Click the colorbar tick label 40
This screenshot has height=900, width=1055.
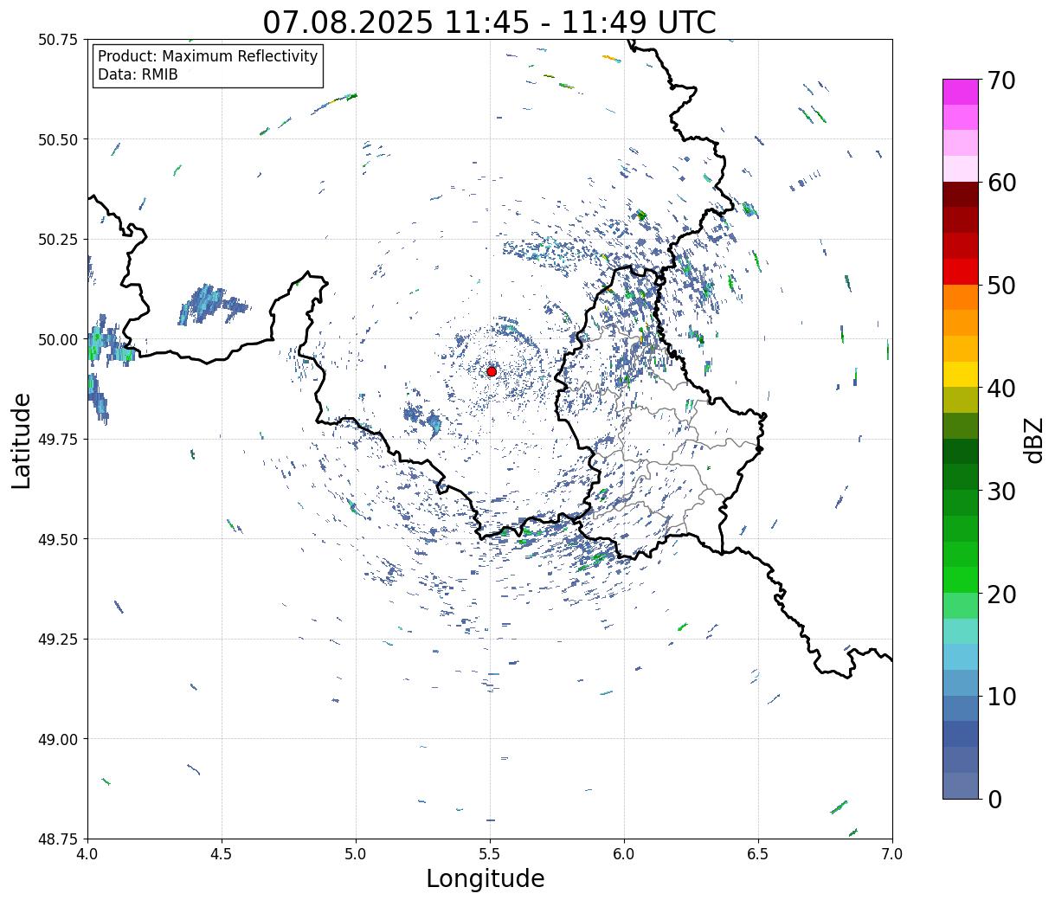(x=1000, y=389)
